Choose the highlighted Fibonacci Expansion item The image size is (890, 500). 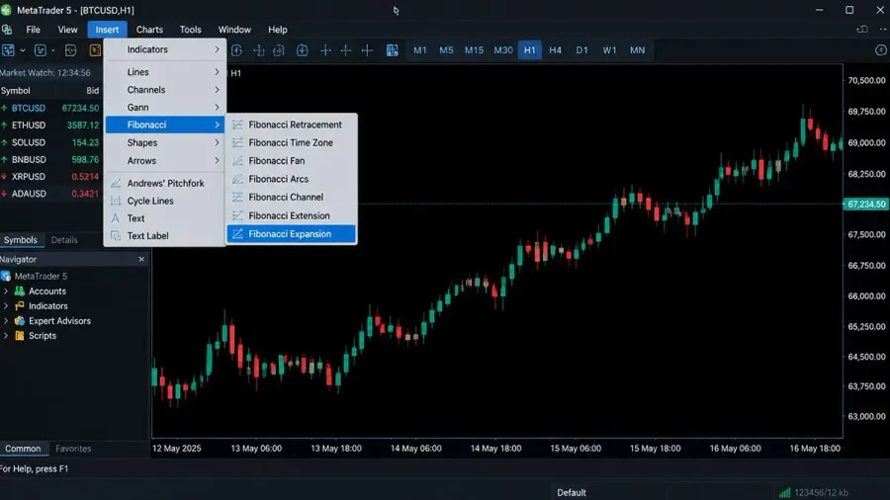point(292,233)
